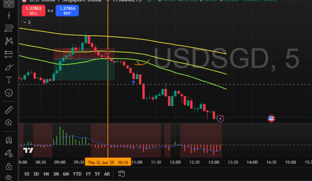This screenshot has height=181, width=312.
Task: Set chart range to 1M
Action: (x=46, y=174)
